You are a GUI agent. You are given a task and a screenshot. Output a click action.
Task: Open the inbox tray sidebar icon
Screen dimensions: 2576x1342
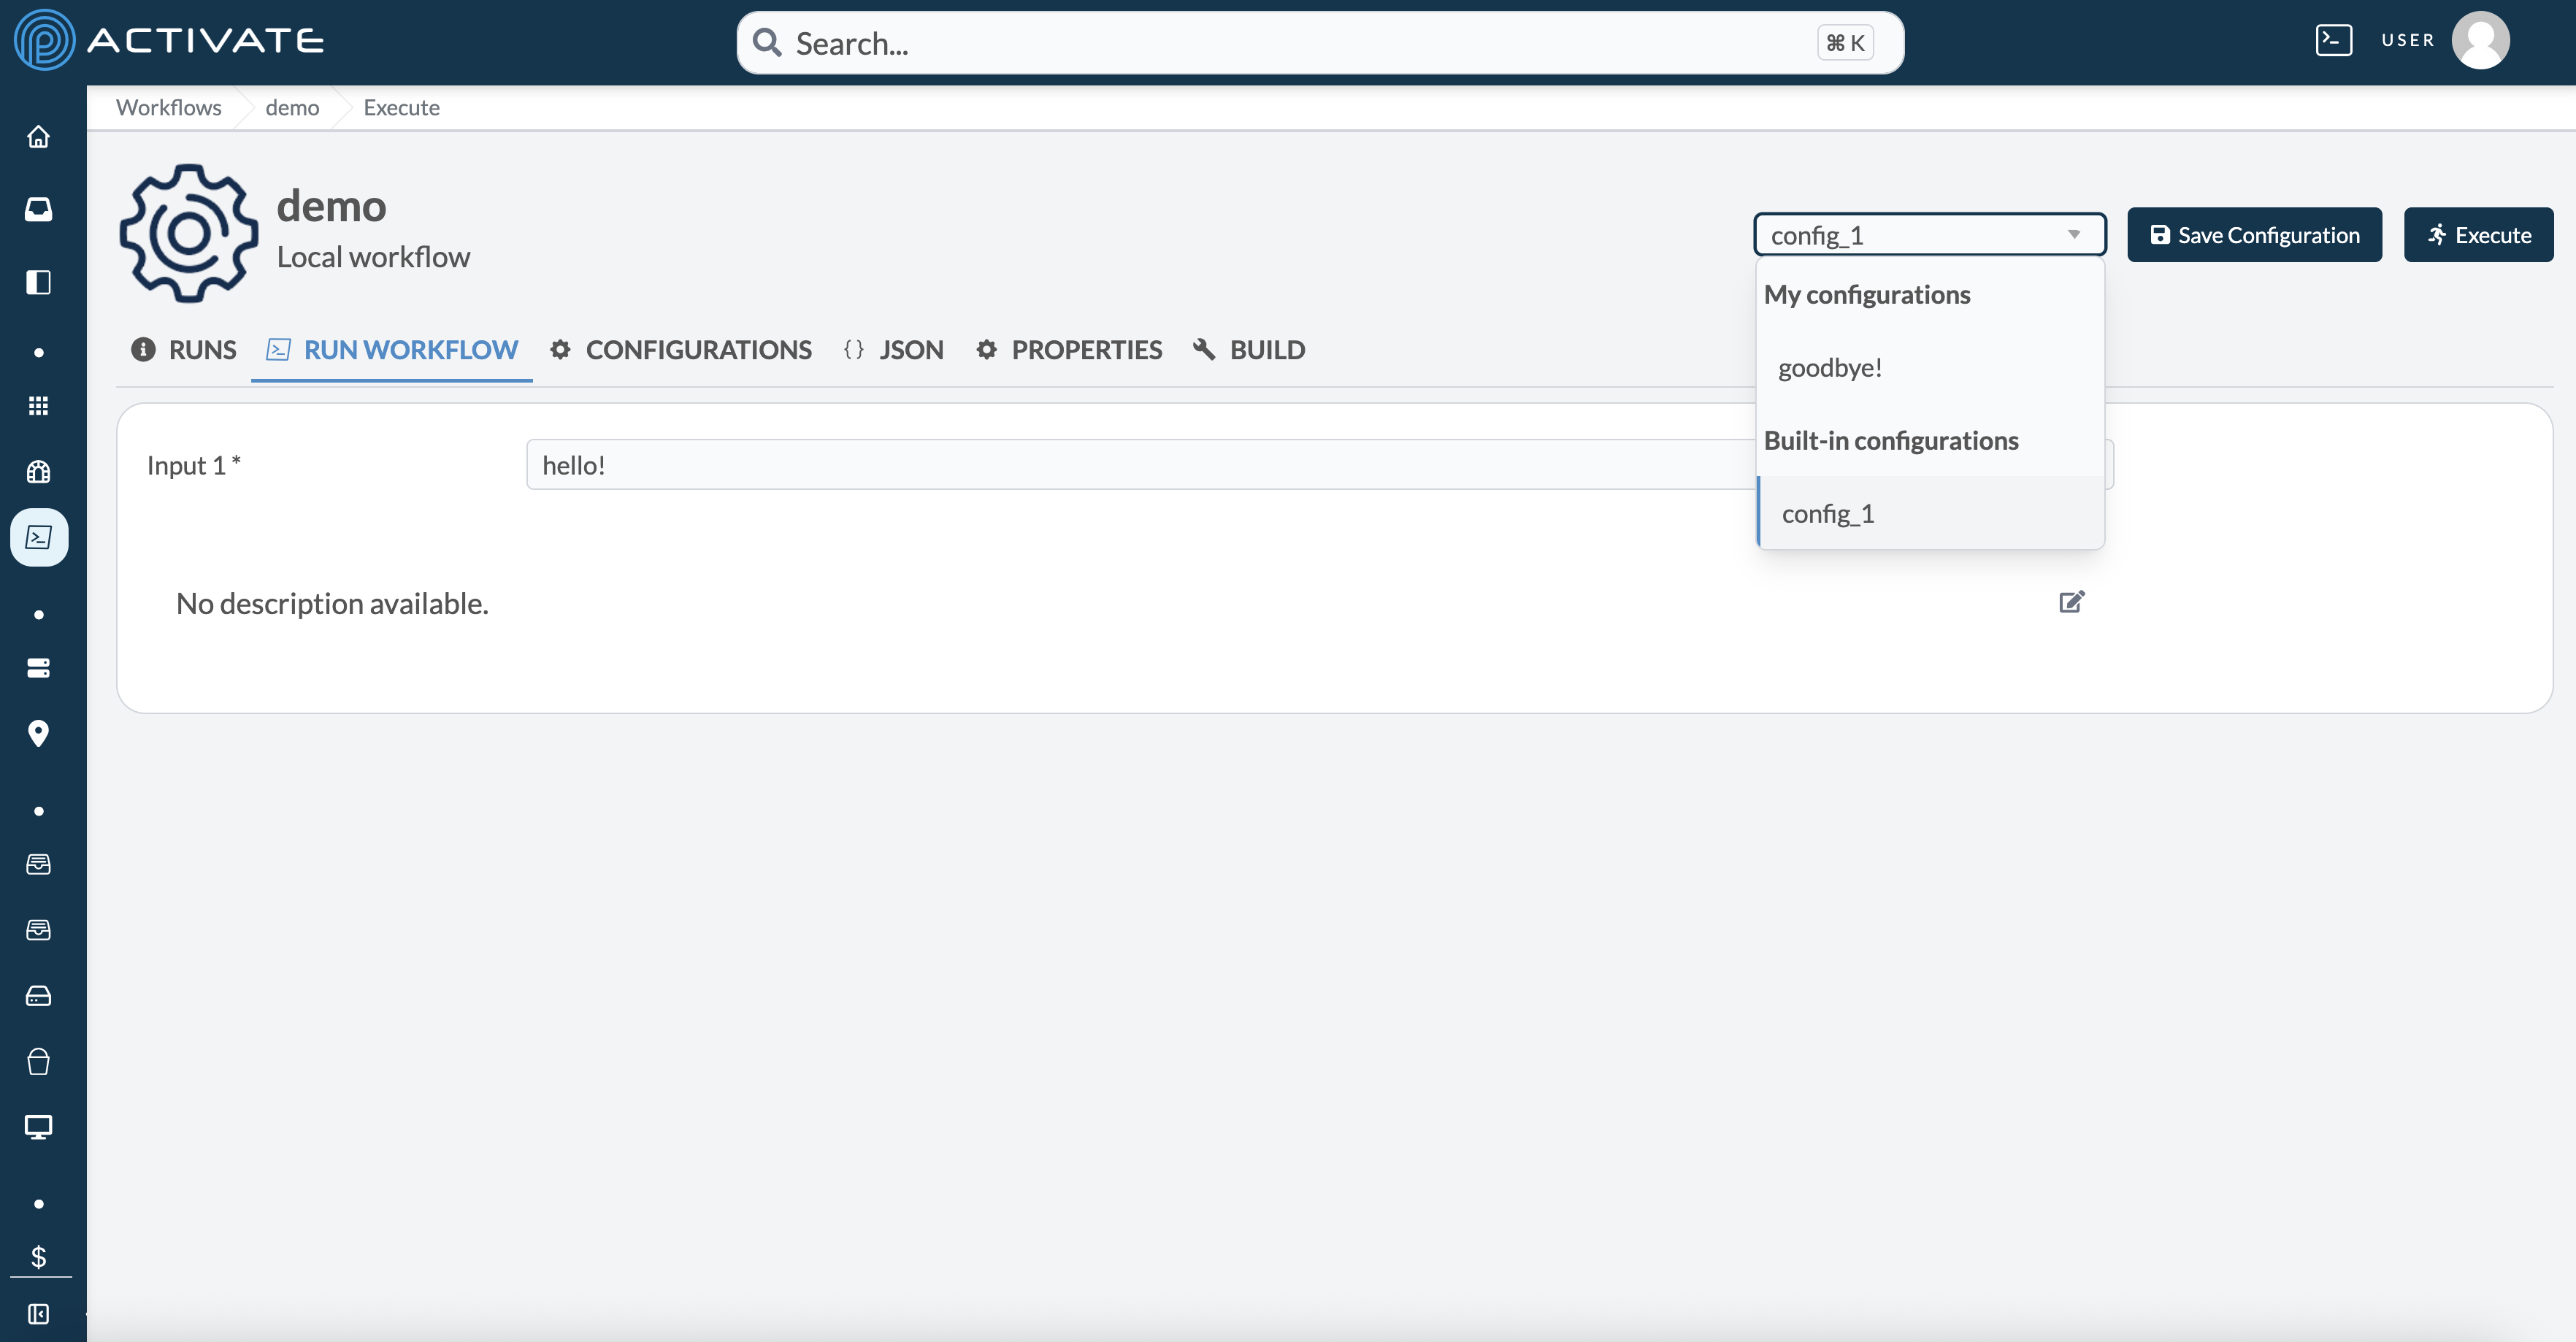[x=38, y=209]
